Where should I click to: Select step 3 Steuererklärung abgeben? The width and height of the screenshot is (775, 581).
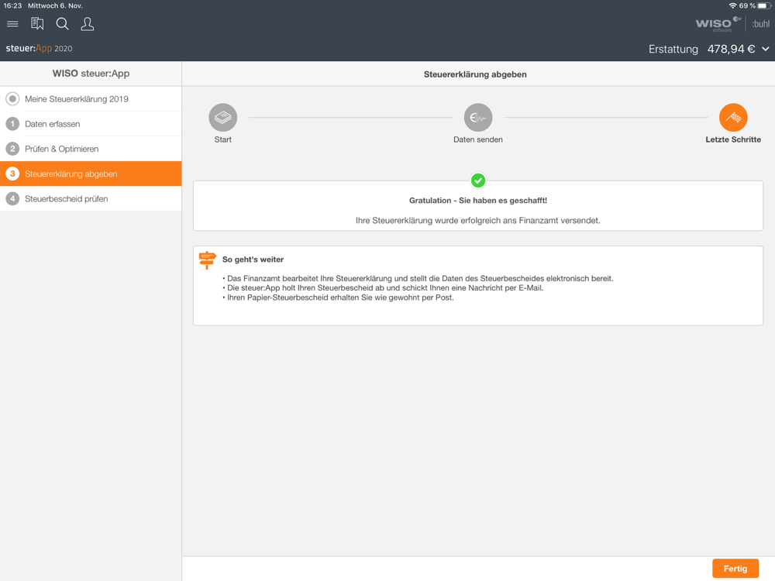(91, 174)
